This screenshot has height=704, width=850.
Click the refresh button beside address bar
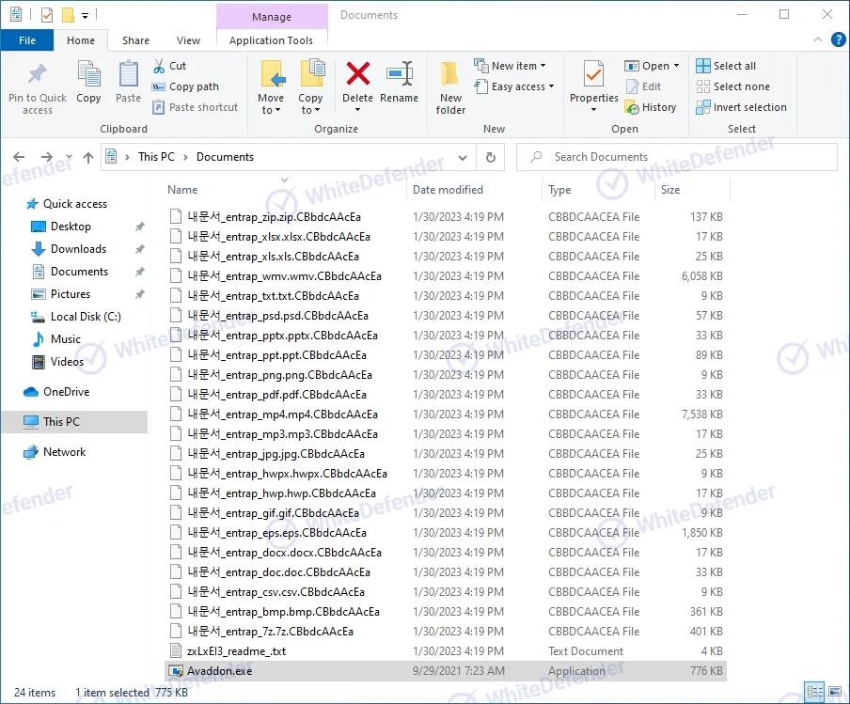490,157
